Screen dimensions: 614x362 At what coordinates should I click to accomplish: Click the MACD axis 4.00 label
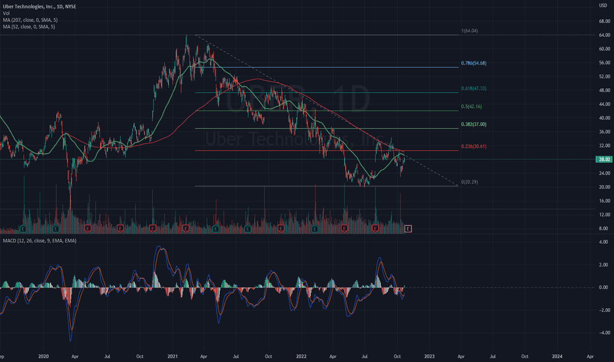(x=603, y=242)
